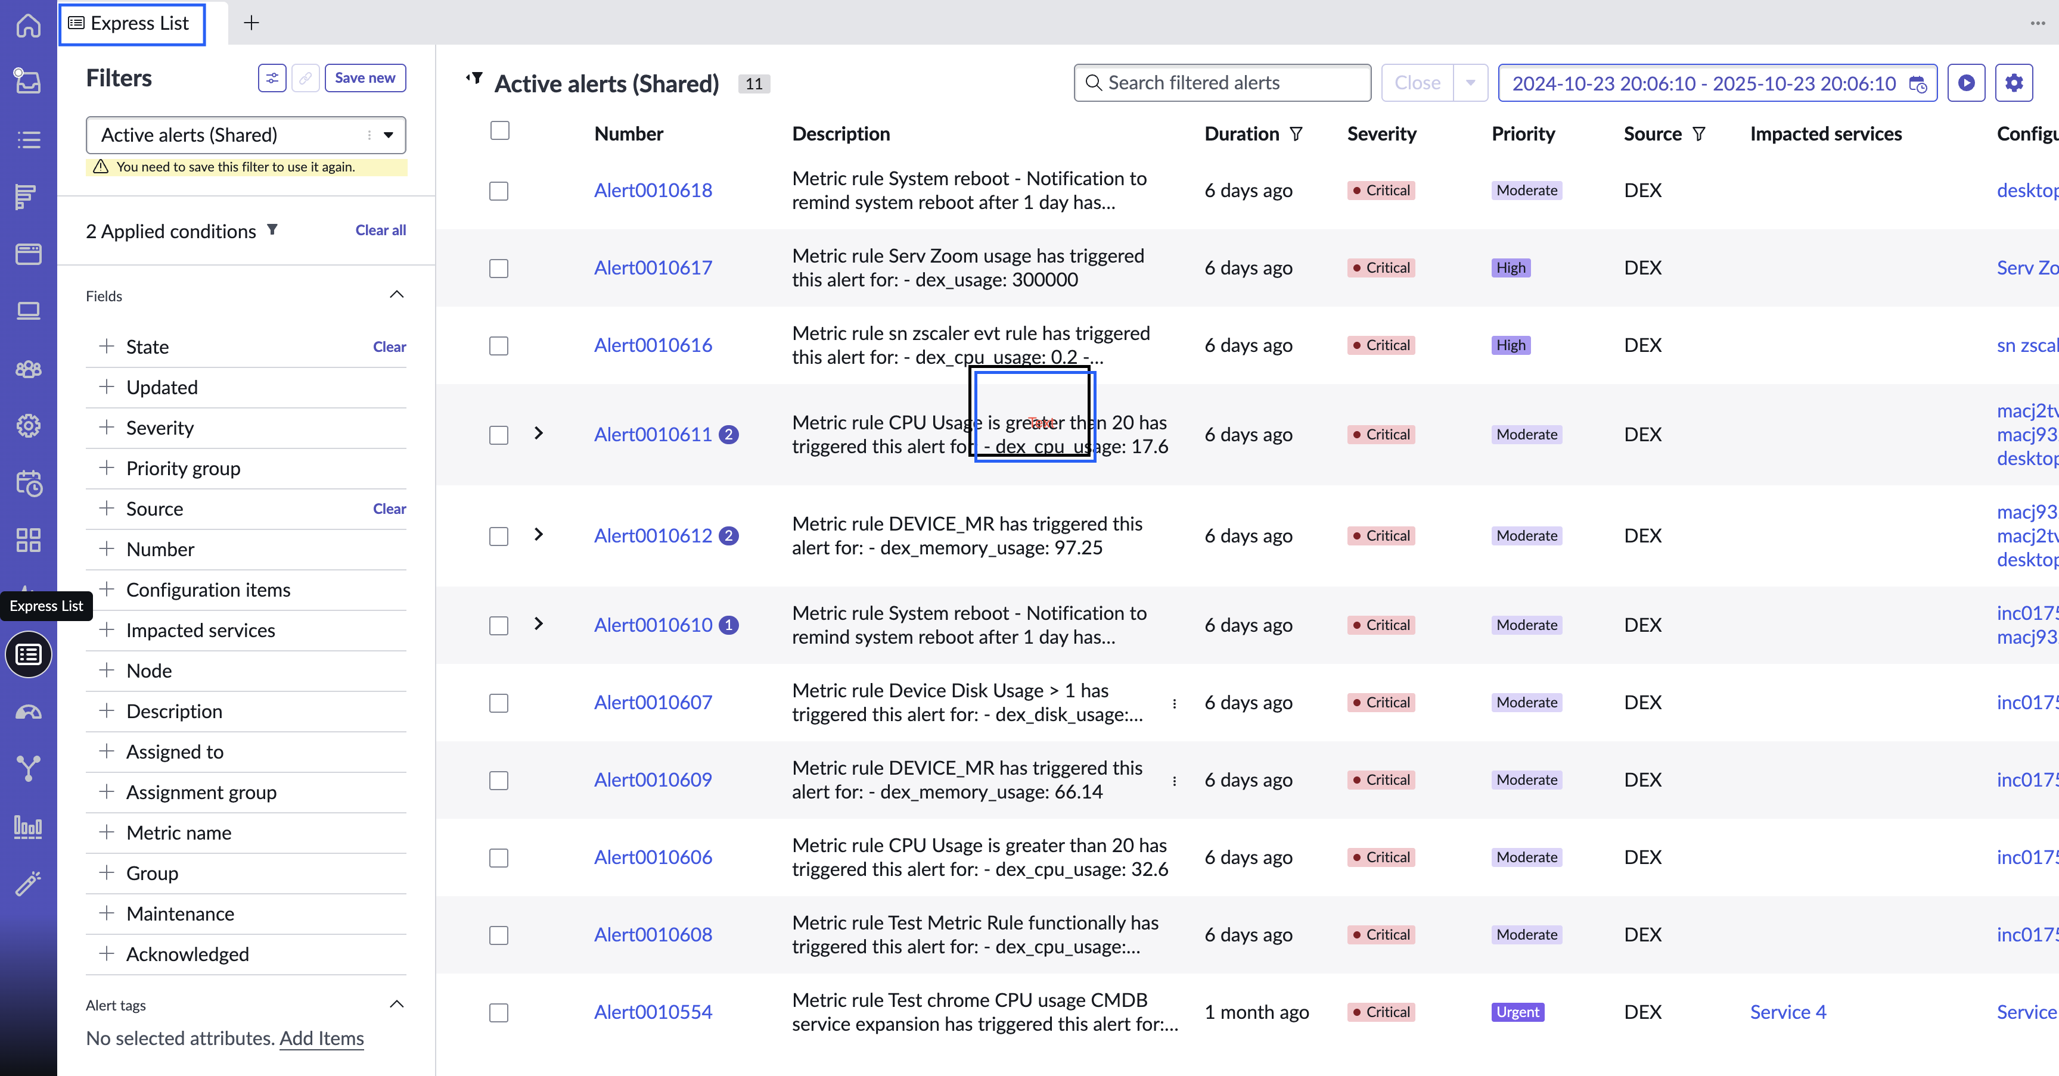Click the play refresh button icon

(1966, 83)
